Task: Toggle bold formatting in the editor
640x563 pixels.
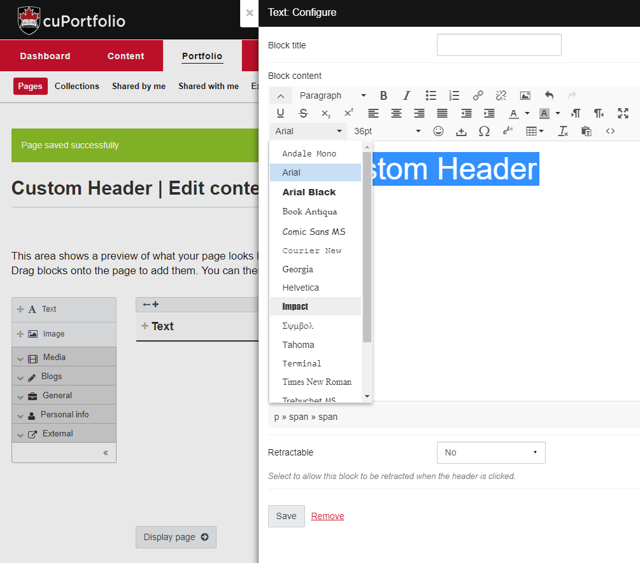Action: click(383, 95)
